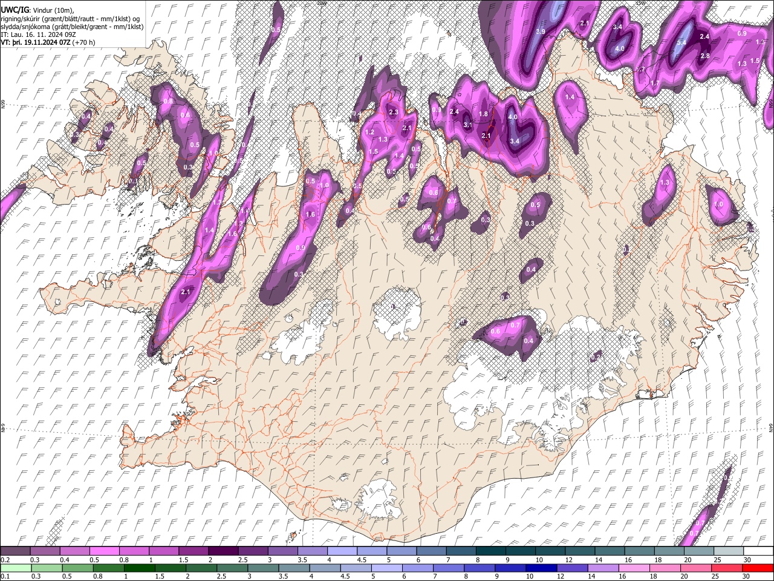The image size is (774, 581).
Task: Click the IT: Lau. 16. 11. 2024 09Z line
Action: click(38, 34)
